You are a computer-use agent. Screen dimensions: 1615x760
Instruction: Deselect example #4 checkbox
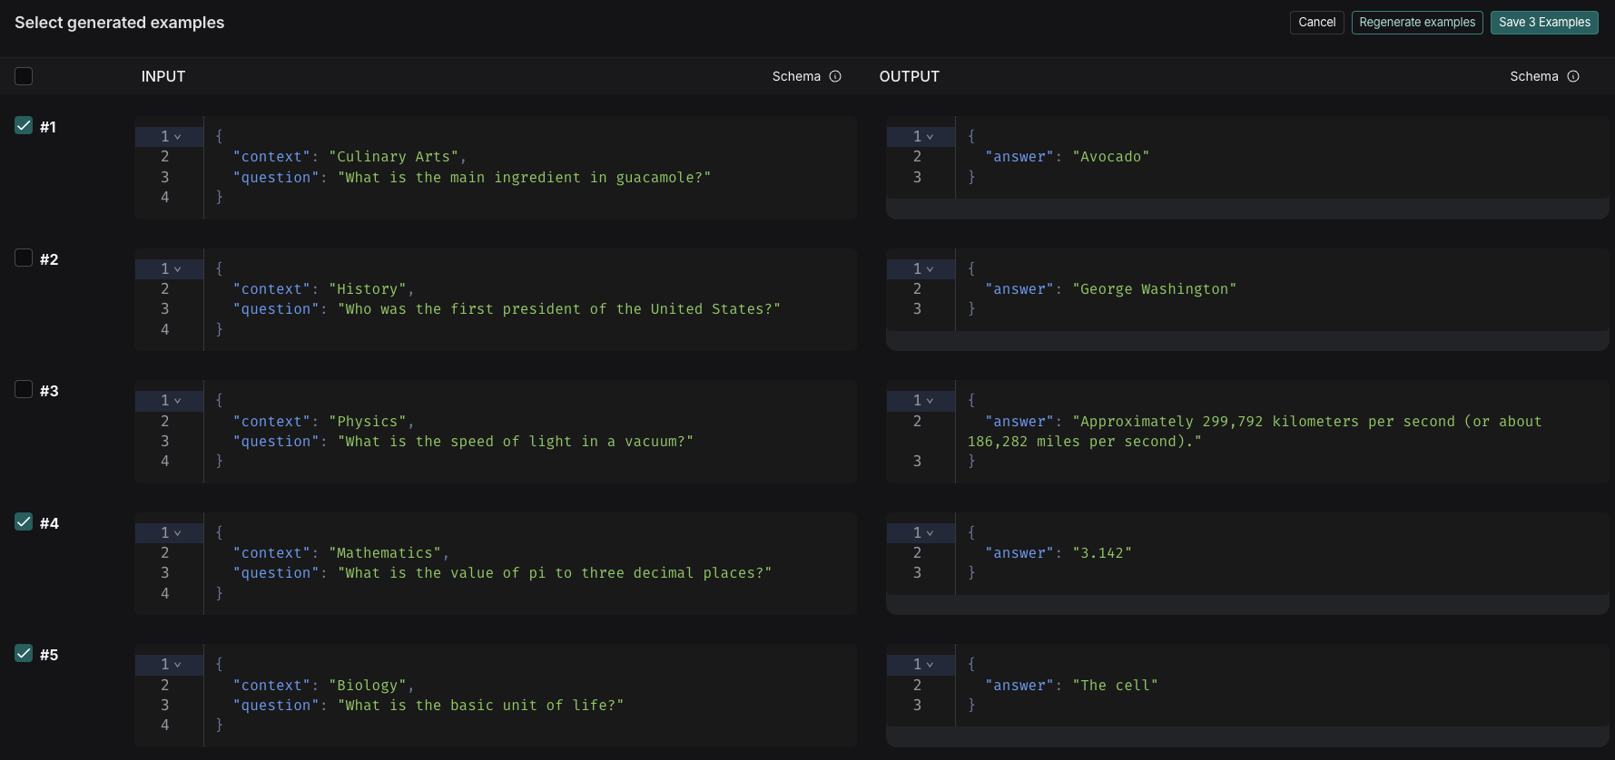[24, 522]
